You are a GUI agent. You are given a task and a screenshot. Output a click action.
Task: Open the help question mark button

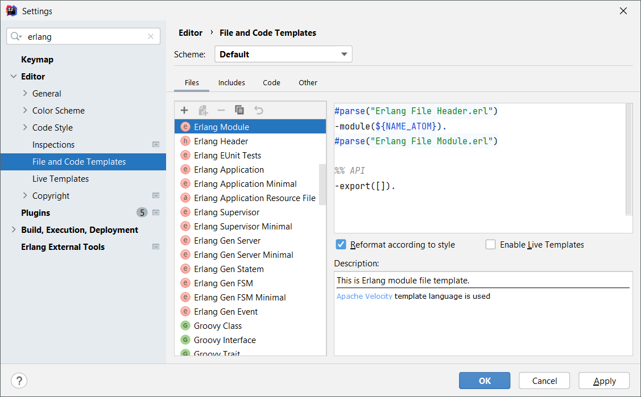tap(19, 381)
